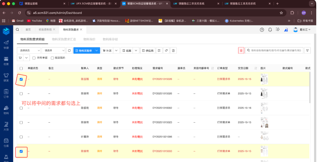Click the red delete trash icon
The image size is (321, 162).
coord(241,50)
